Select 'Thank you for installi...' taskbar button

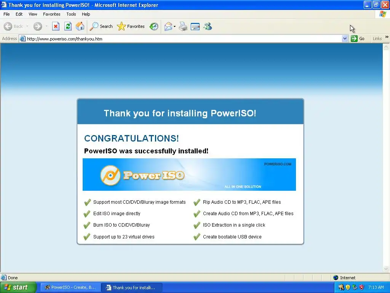(132, 287)
